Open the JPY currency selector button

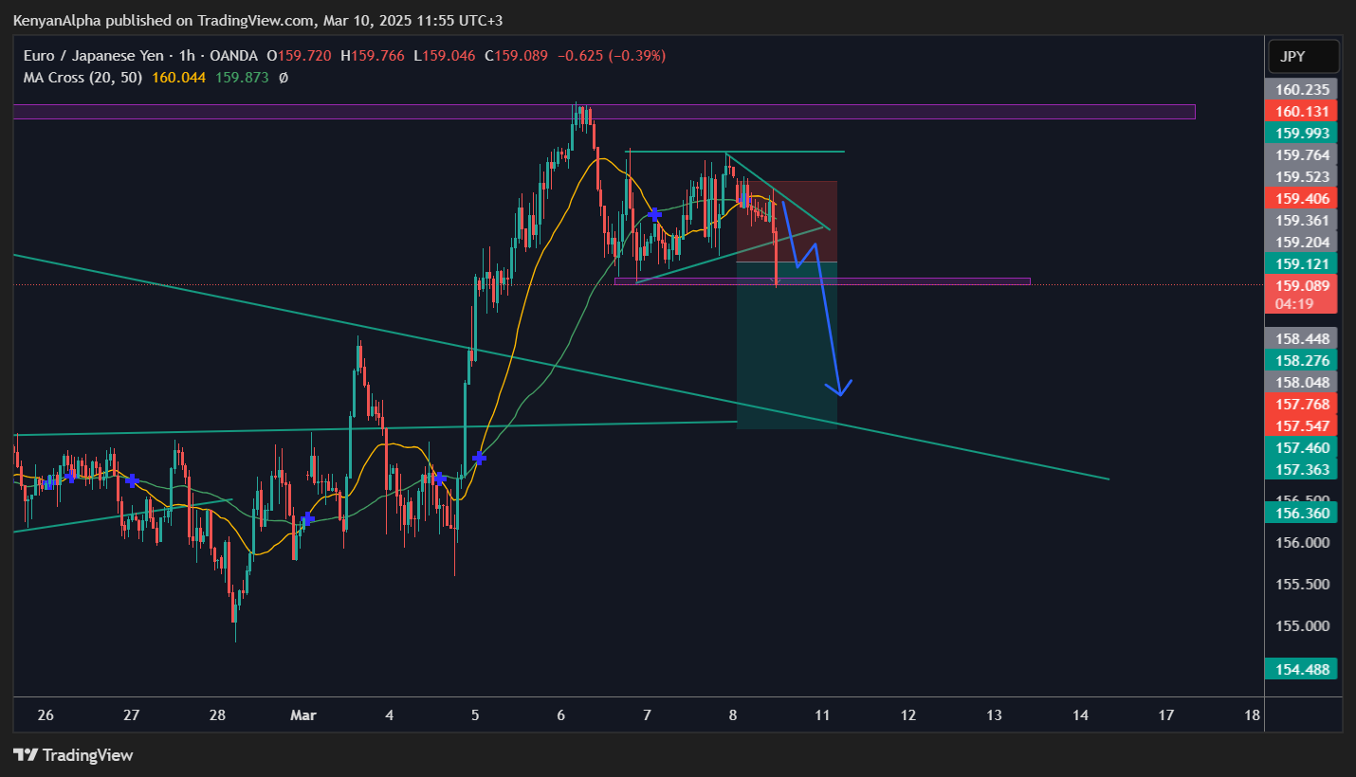tap(1304, 57)
